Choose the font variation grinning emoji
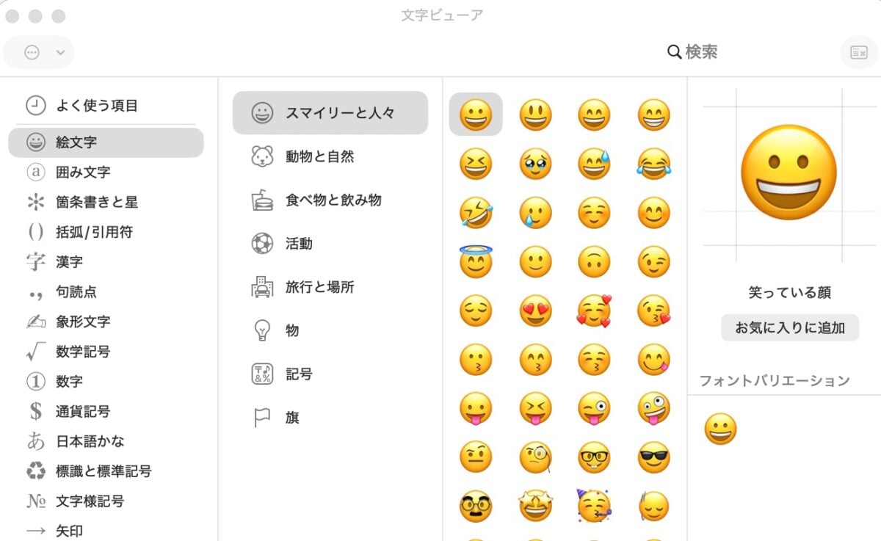This screenshot has width=881, height=541. tap(720, 429)
